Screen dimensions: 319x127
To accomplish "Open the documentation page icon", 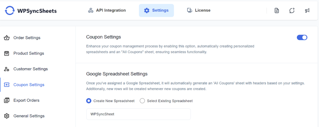I will (x=277, y=11).
